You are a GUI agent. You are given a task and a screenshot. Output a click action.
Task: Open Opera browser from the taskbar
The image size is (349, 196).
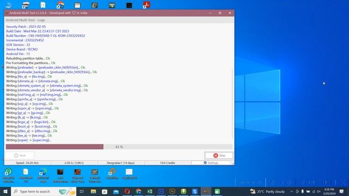coord(127,191)
